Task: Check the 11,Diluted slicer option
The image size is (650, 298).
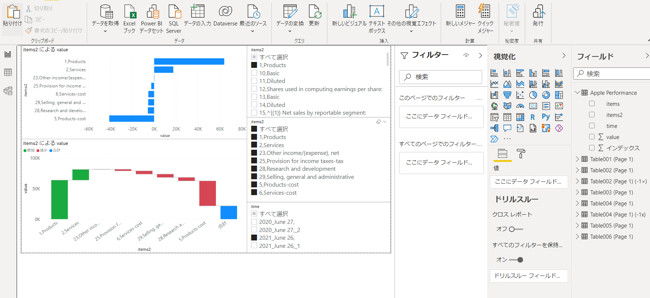Action: pyautogui.click(x=254, y=81)
